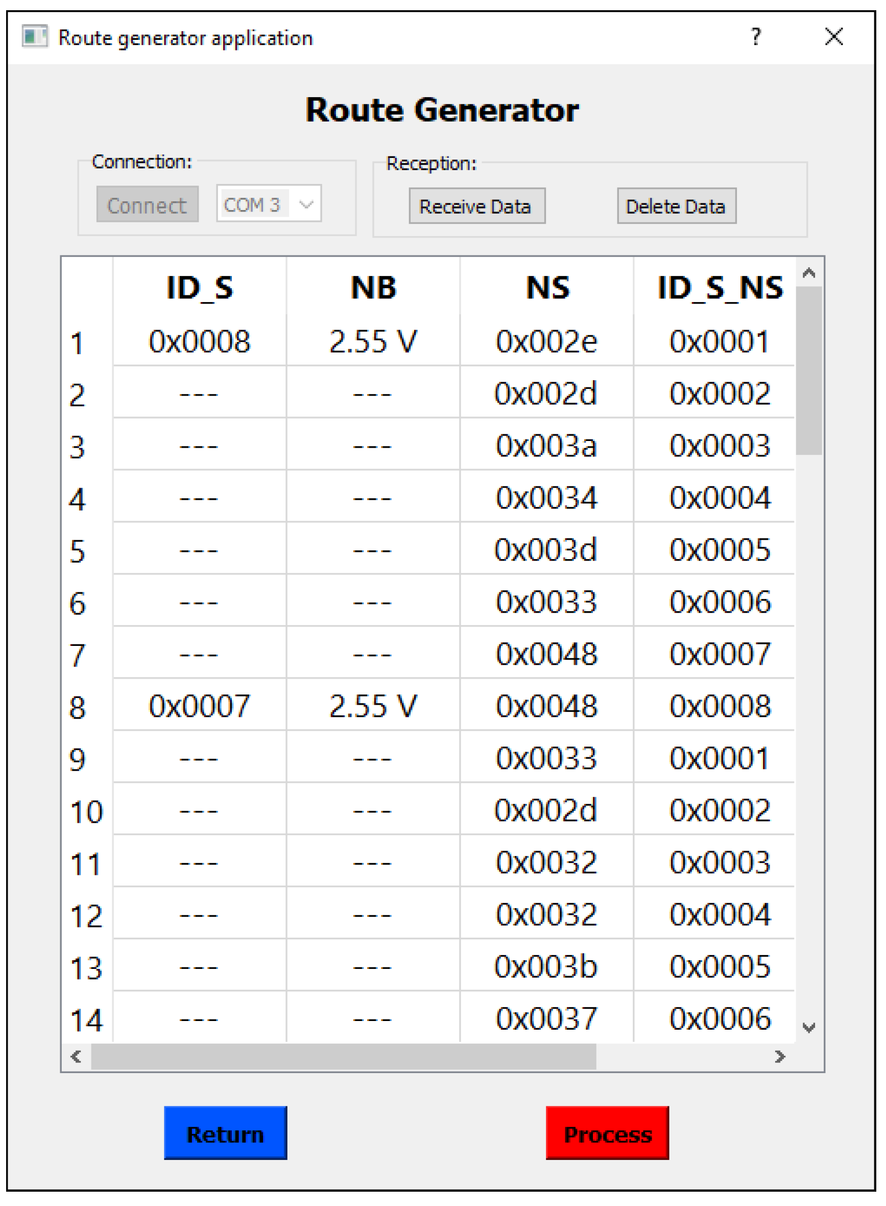The height and width of the screenshot is (1206, 886).
Task: Select the NB column header
Action: pyautogui.click(x=373, y=287)
